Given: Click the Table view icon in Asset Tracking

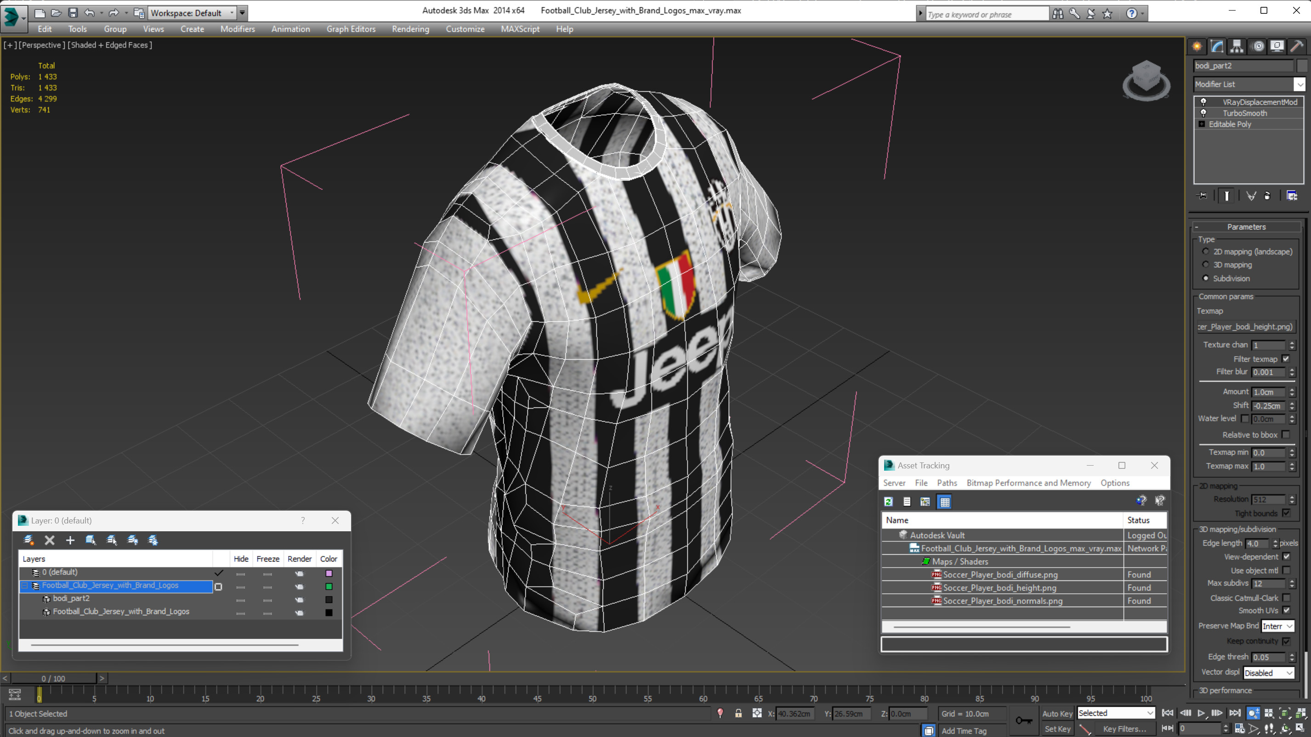Looking at the screenshot, I should click(945, 501).
